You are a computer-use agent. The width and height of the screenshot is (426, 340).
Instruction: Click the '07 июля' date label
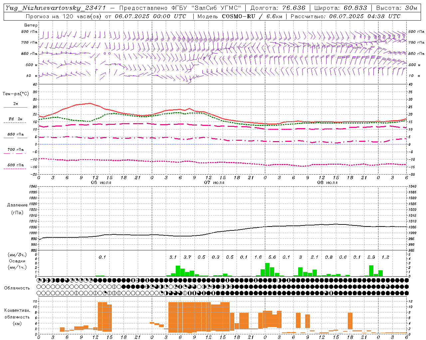214,183
